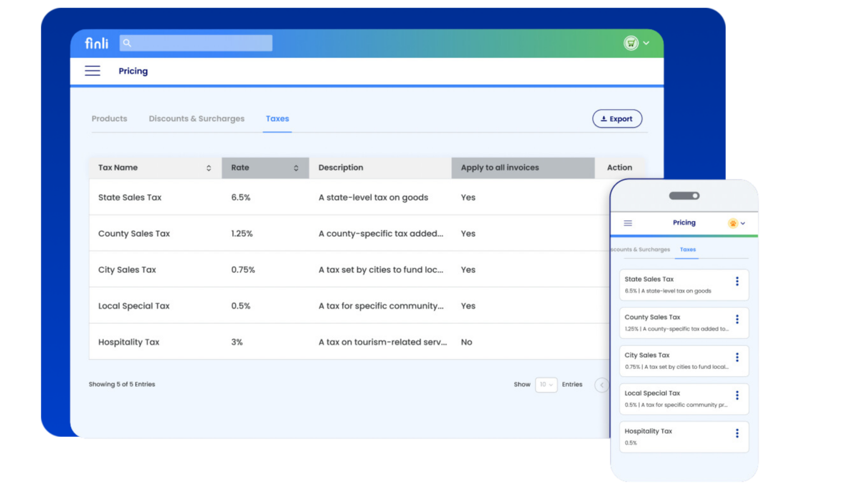
Task: Open the hamburger menu on the Pricing page
Action: [x=92, y=71]
